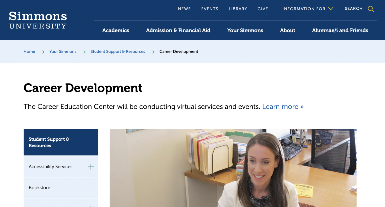Viewport: 385px width, 207px height.
Task: Open Admission & Financial Aid menu
Action: point(178,30)
